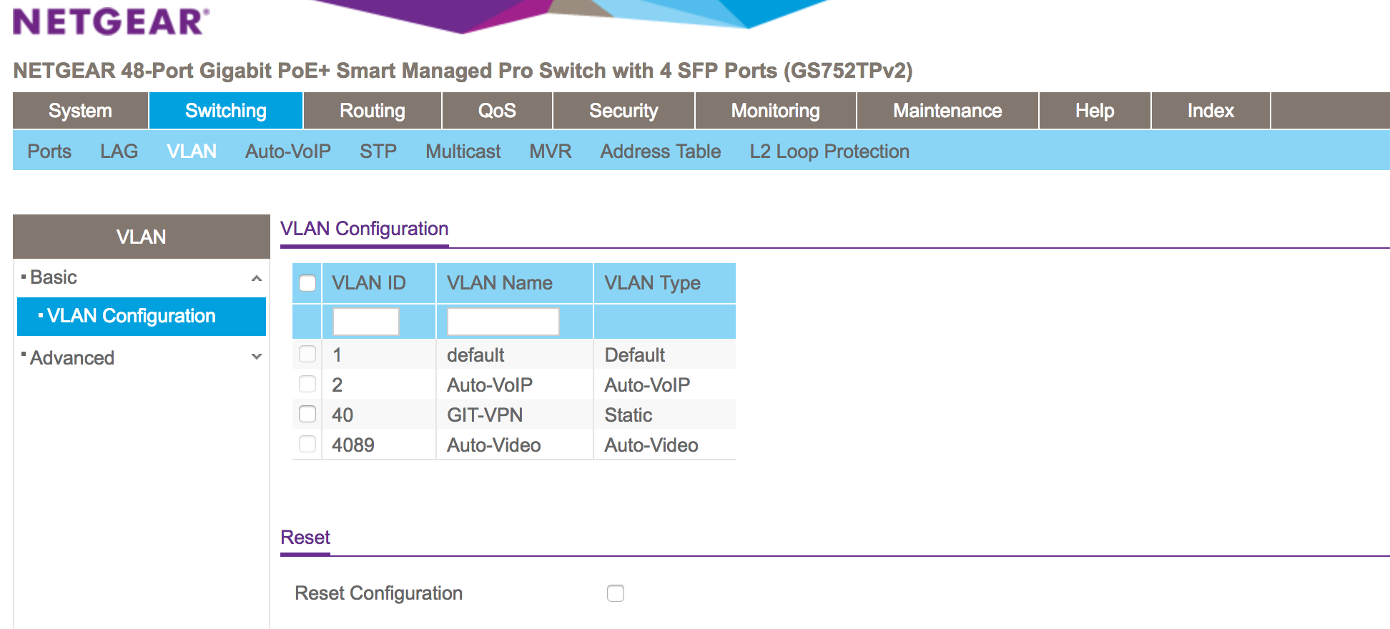This screenshot has height=629, width=1390.
Task: Go to the MVR submenu
Action: pos(551,152)
